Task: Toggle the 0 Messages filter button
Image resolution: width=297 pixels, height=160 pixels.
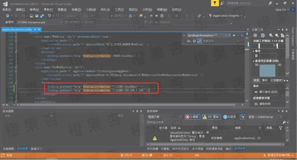Action: [x=230, y=117]
